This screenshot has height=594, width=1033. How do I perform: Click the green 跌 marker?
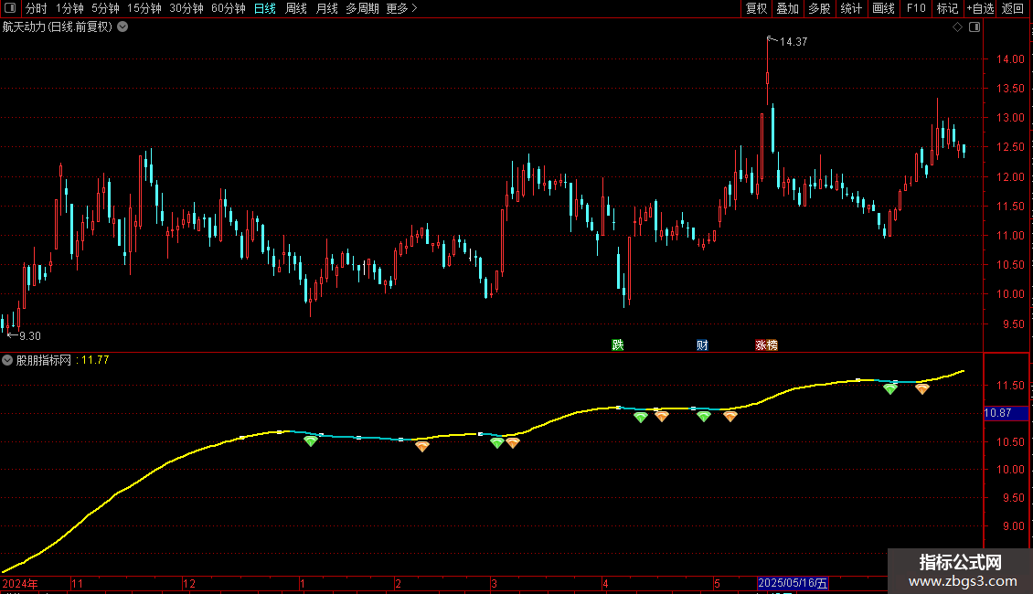617,345
